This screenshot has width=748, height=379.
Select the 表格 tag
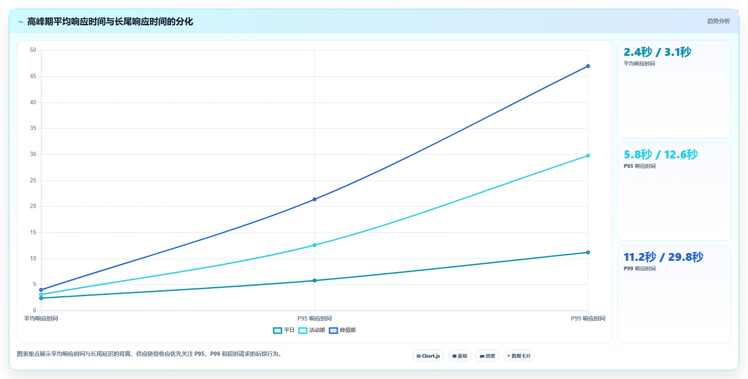tap(460, 356)
